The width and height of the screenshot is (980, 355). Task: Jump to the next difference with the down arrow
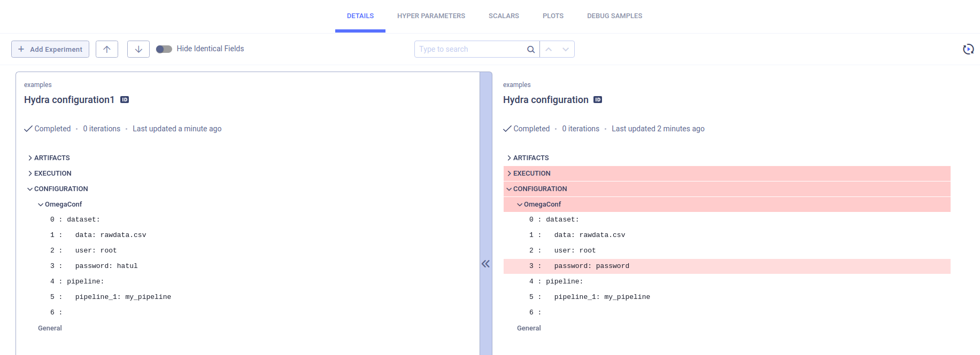[138, 49]
